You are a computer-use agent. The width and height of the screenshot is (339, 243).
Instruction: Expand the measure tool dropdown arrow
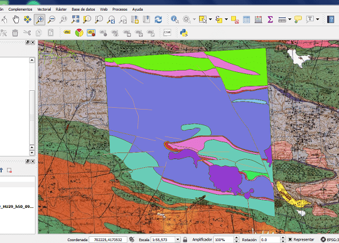pyautogui.click(x=289, y=19)
